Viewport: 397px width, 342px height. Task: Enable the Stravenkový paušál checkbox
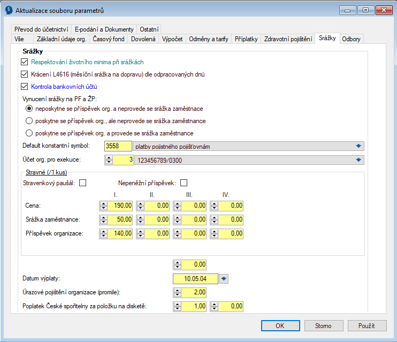point(83,183)
